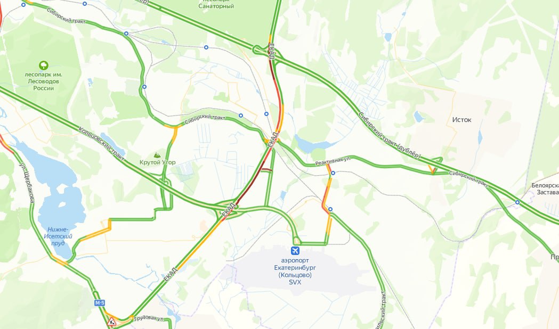Select the tree icon of лесопарк им. Лесоводов России
Image resolution: width=559 pixels, height=329 pixels.
(x=44, y=65)
